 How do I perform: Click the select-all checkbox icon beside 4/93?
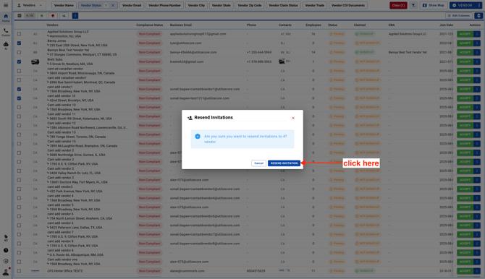pyautogui.click(x=19, y=16)
